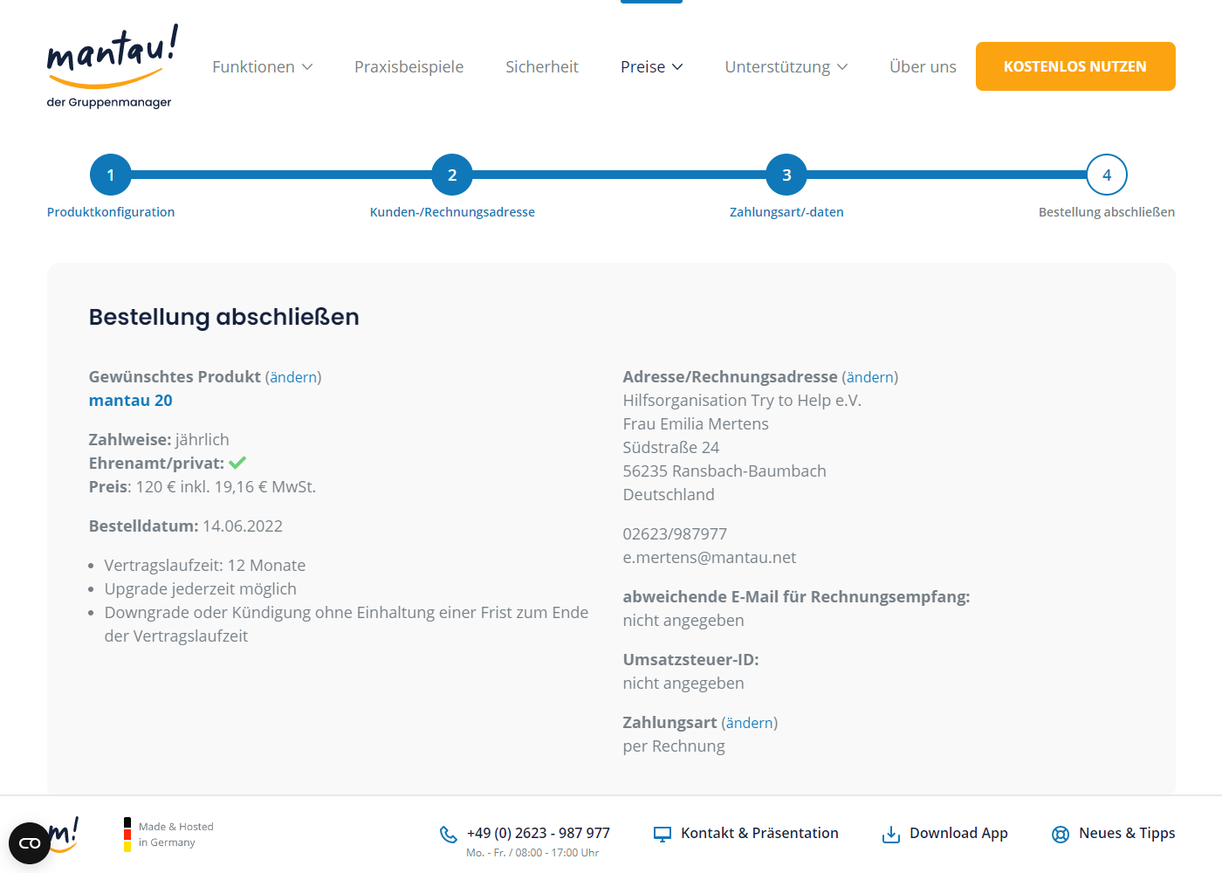Click the 56235 Ransbach-Baumbach text
The height and width of the screenshot is (873, 1222).
[x=724, y=471]
